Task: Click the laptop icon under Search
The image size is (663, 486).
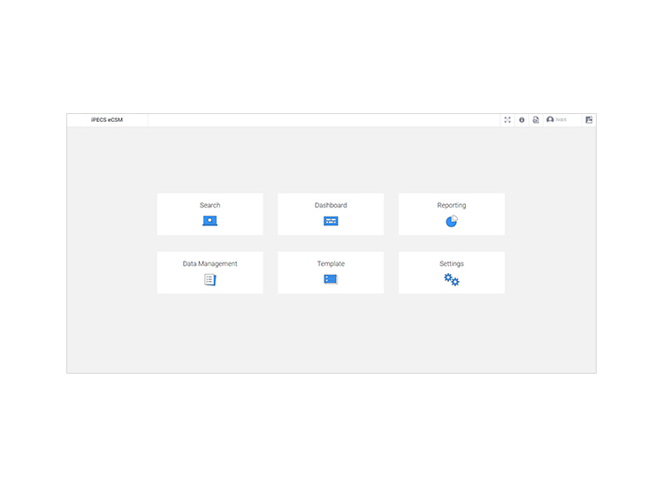Action: coord(210,221)
